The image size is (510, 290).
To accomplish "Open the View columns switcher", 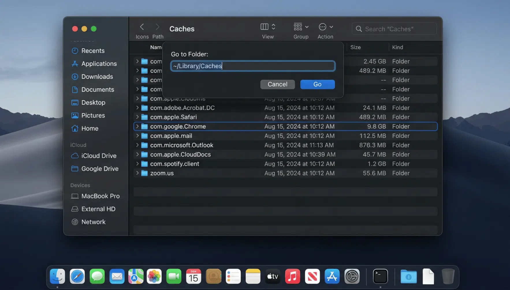I will point(268,27).
